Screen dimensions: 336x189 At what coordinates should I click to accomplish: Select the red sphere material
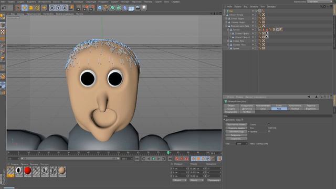[x=28, y=172]
